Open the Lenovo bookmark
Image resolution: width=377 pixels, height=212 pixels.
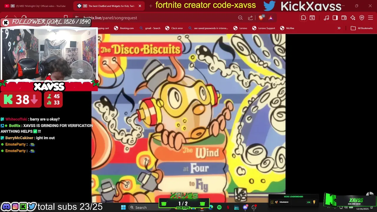pos(240,28)
